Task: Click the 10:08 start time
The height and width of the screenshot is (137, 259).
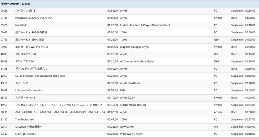Action: click(x=4, y=54)
